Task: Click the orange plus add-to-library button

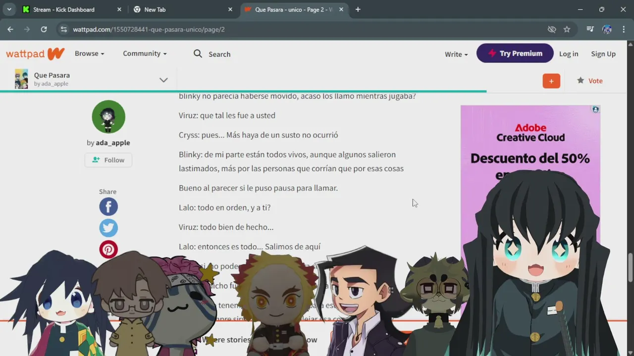Action: (x=551, y=81)
